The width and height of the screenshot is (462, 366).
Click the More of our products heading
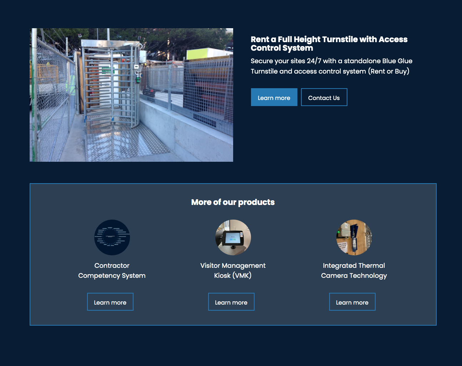[x=233, y=202]
